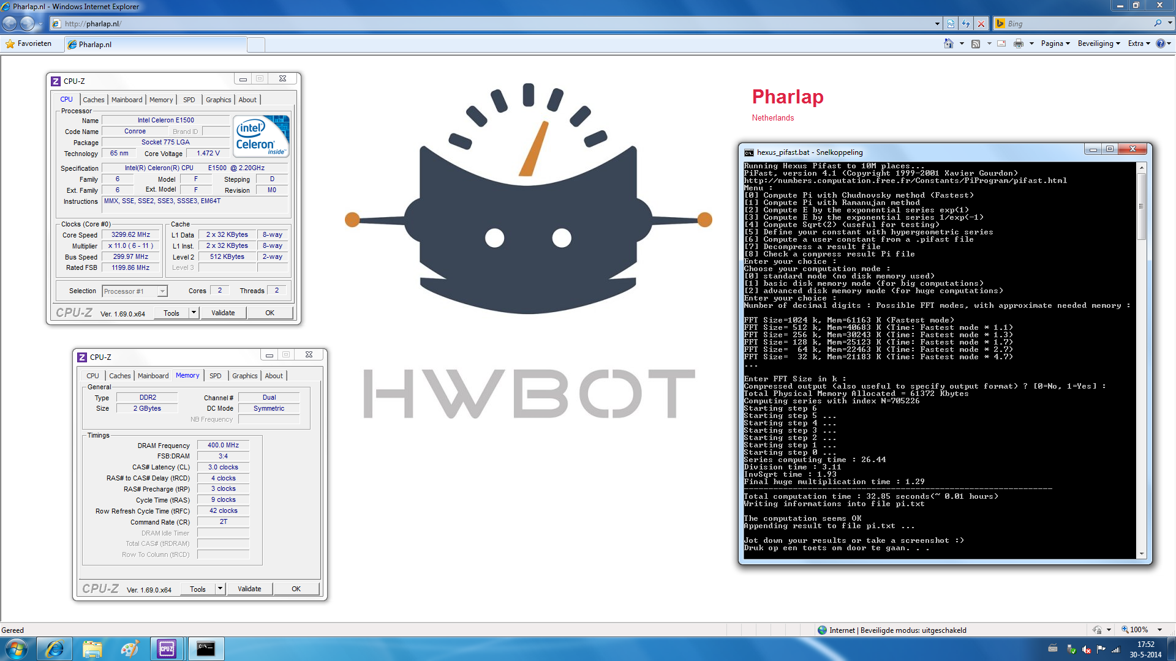Click the safely remove hardware tray icon
Image resolution: width=1176 pixels, height=661 pixels.
point(1071,649)
